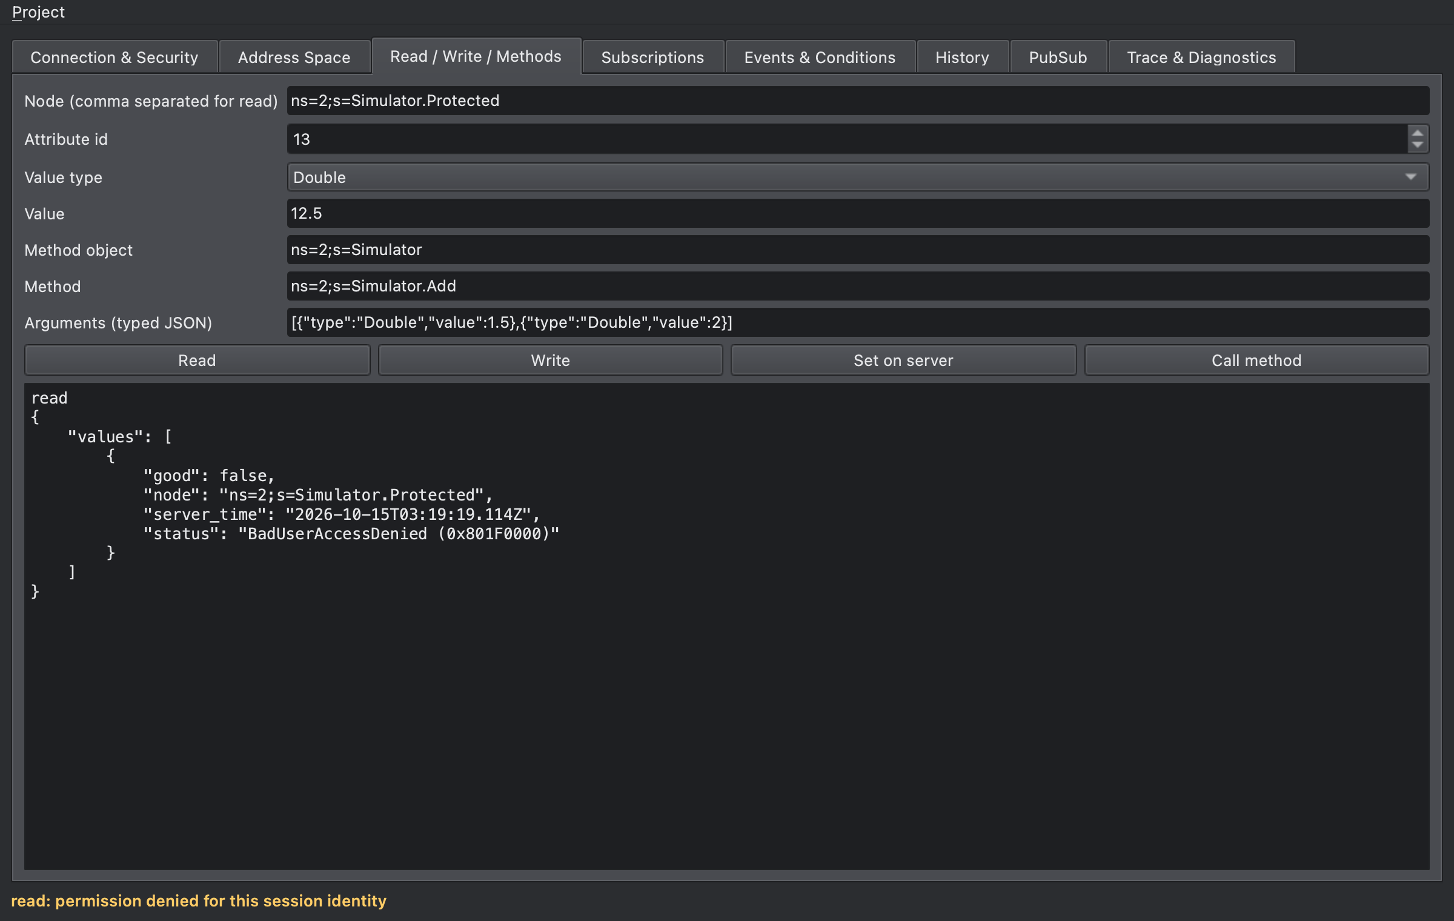Screen dimensions: 1454x921
Task: Click the Method field with Simulator.Add
Action: click(x=858, y=286)
